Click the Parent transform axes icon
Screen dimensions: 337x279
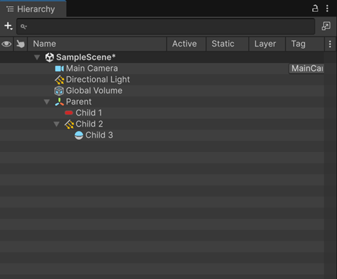click(x=60, y=102)
